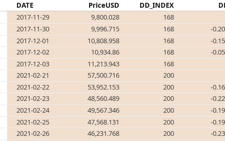Click the DATE column header
This screenshot has height=141, width=225.
click(25, 5)
